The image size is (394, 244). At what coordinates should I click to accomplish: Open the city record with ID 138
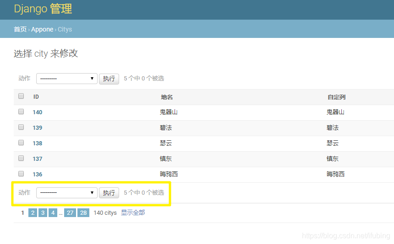tap(38, 143)
